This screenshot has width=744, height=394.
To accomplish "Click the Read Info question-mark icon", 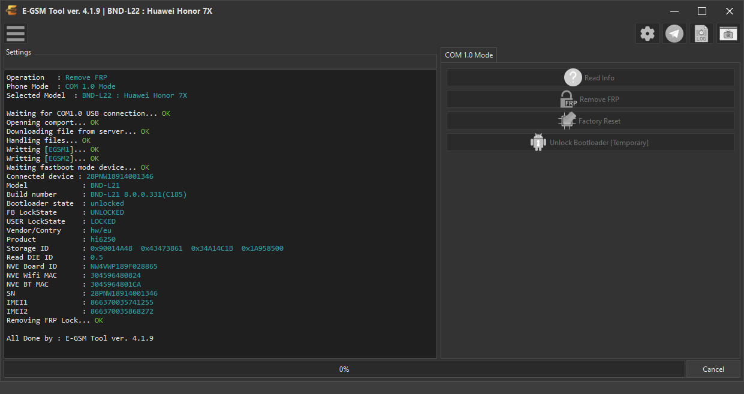I will [573, 77].
